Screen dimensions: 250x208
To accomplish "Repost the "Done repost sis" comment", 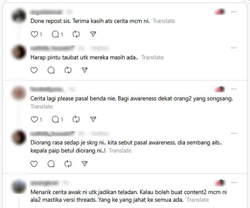I will click(76, 34).
